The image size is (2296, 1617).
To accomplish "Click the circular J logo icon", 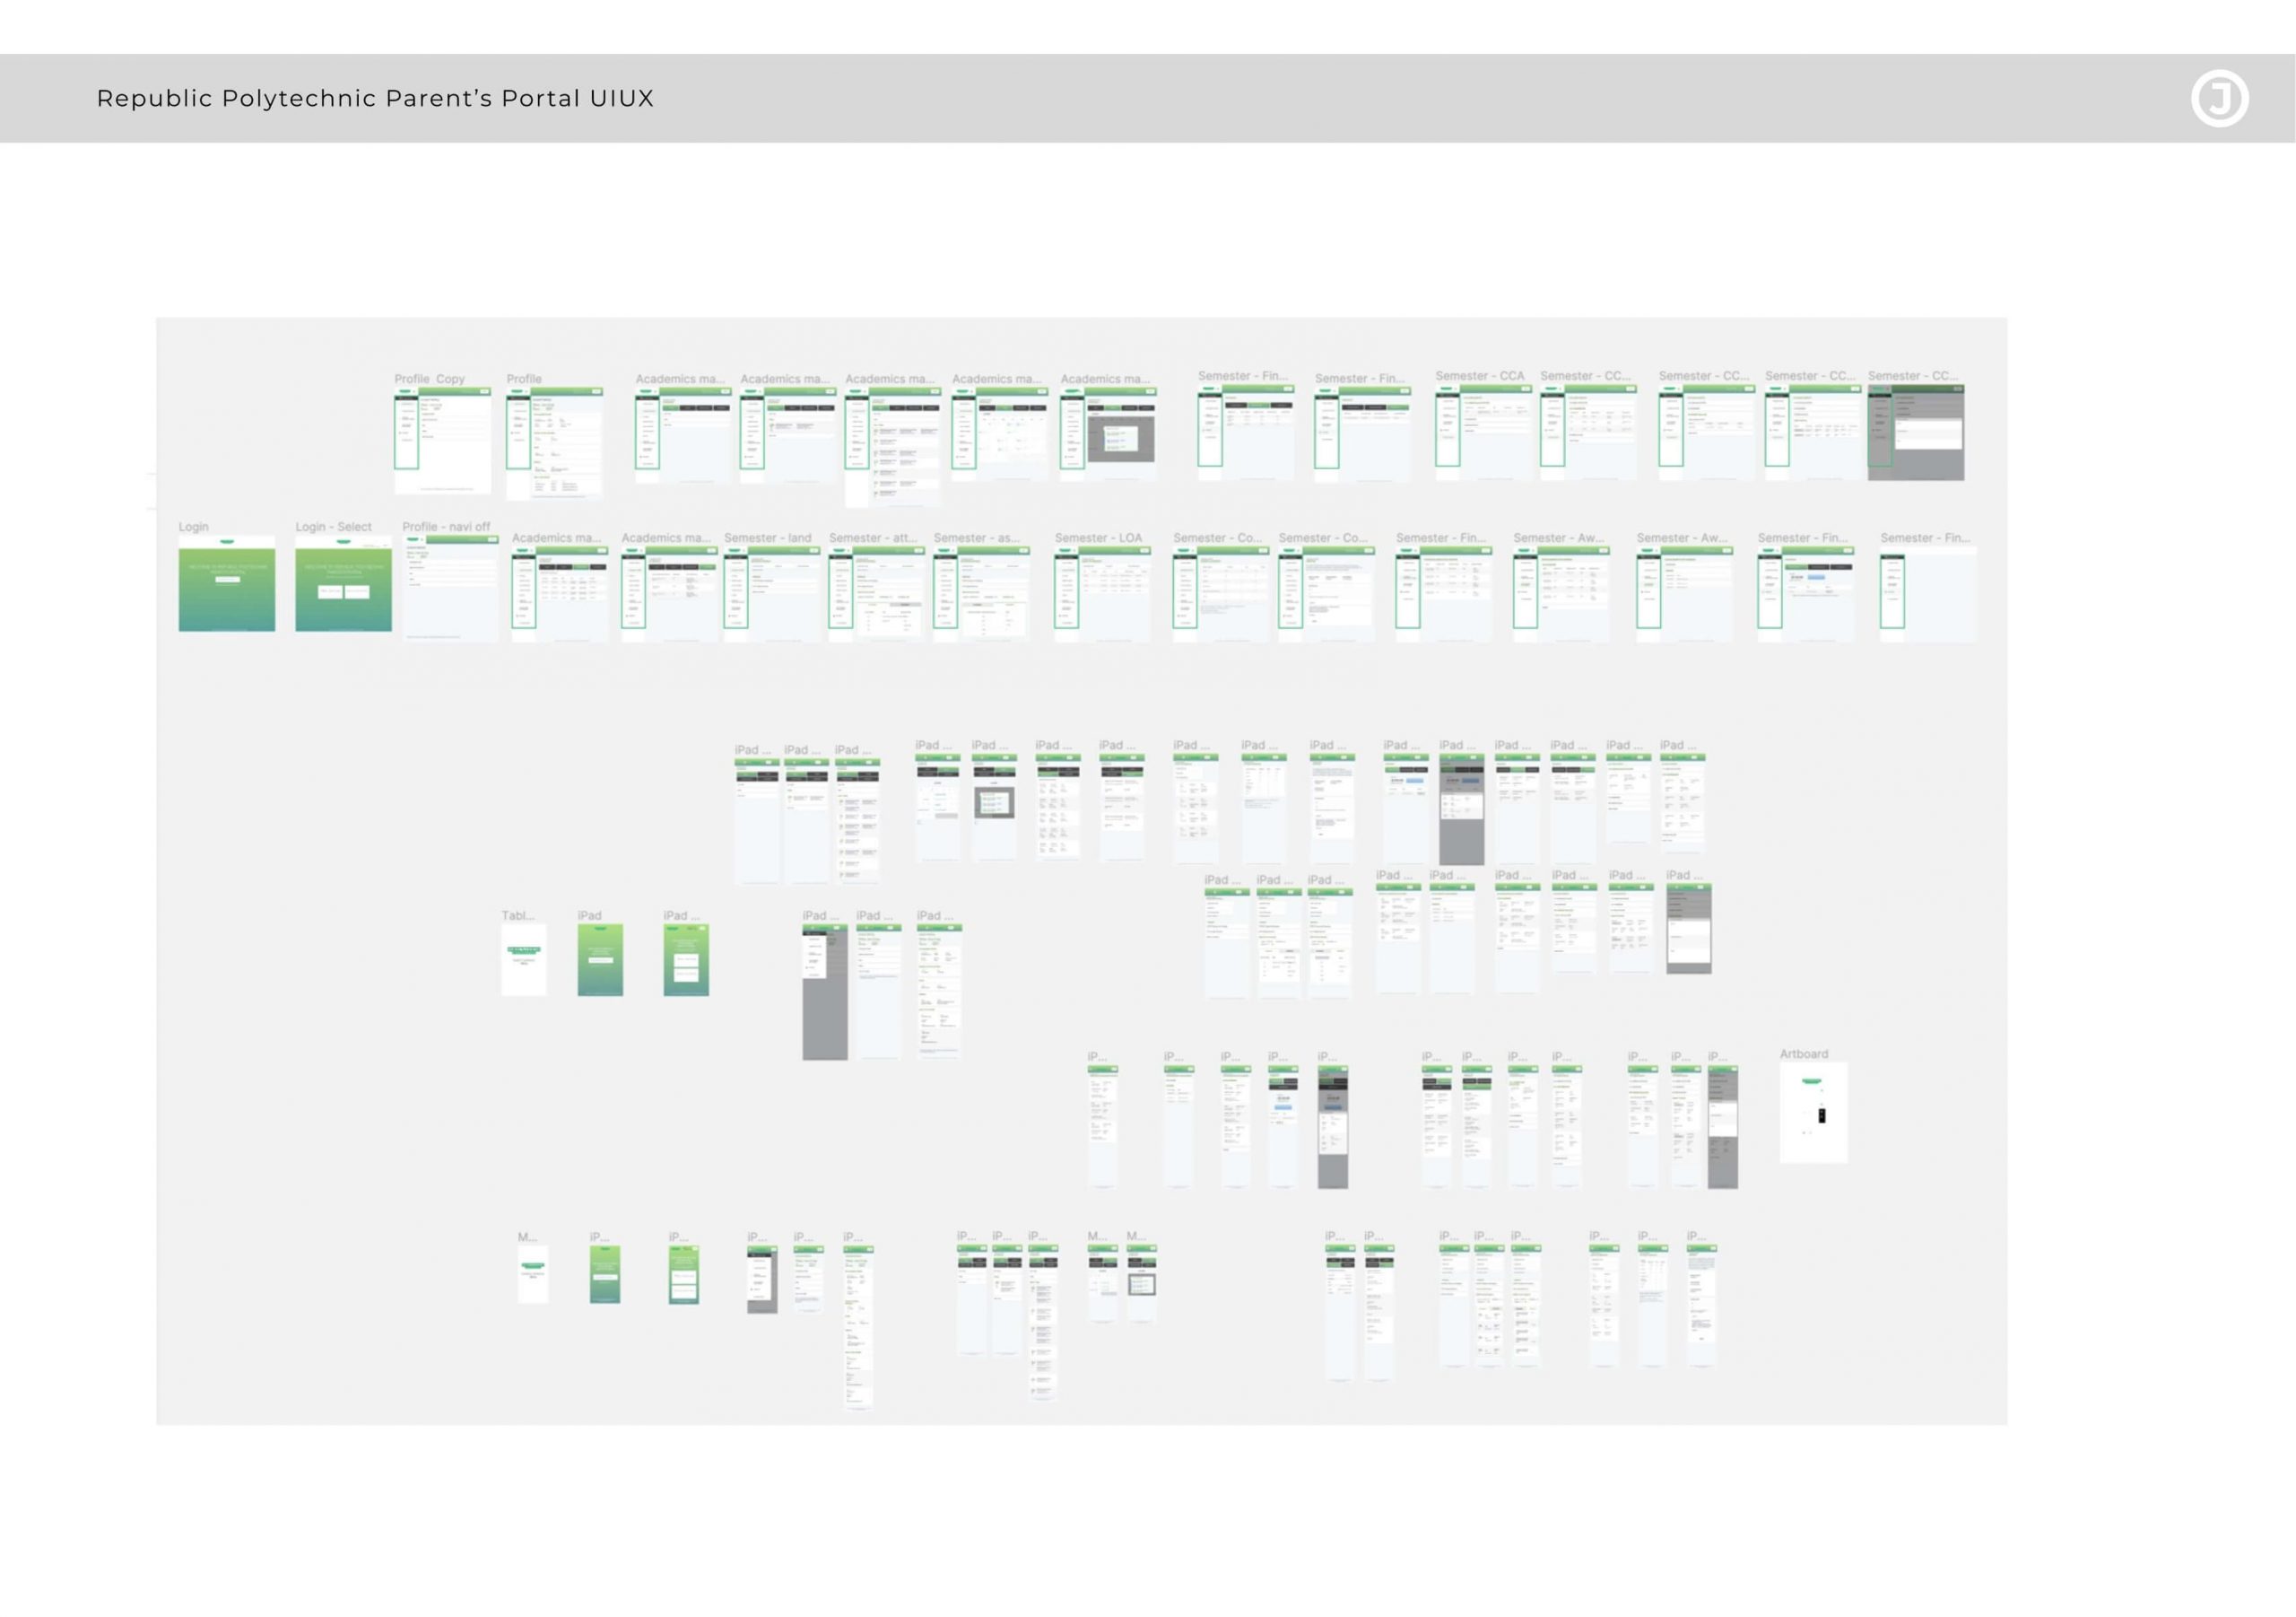I will click(x=2219, y=98).
